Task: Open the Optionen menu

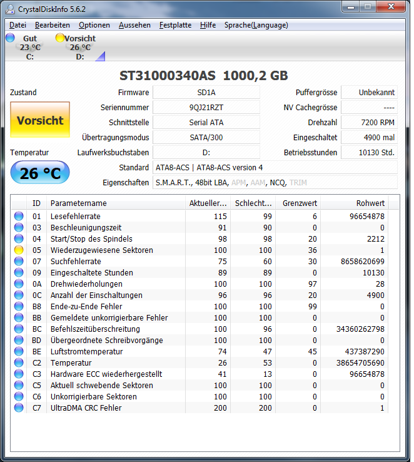Action: coord(94,25)
